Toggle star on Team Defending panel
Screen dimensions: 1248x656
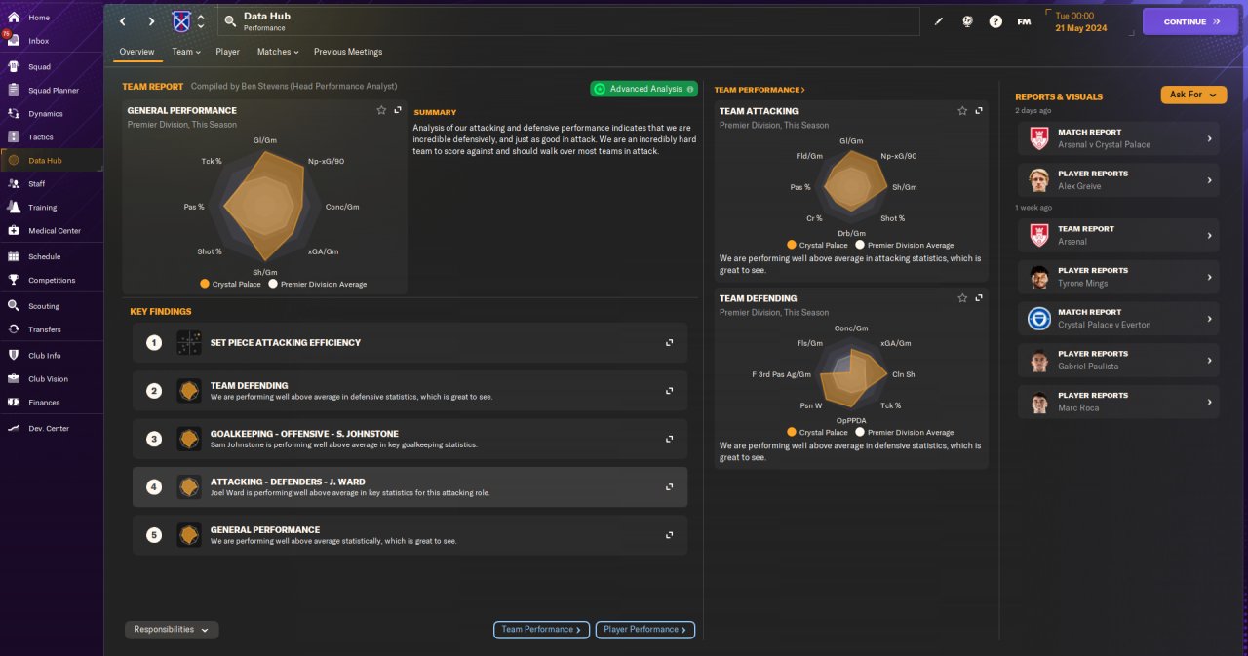962,298
